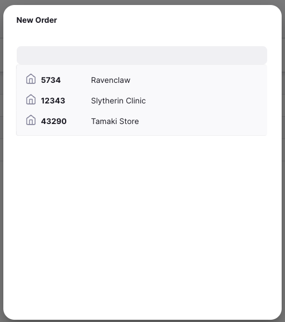Click the gap between 43290 and Tamaki Store
Screen dimensions: 285x322
[x=78, y=121]
